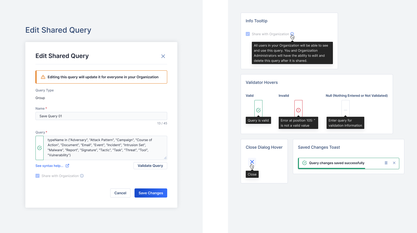417x233 pixels.
Task: Click the Null validator dash indicator
Action: [346, 110]
